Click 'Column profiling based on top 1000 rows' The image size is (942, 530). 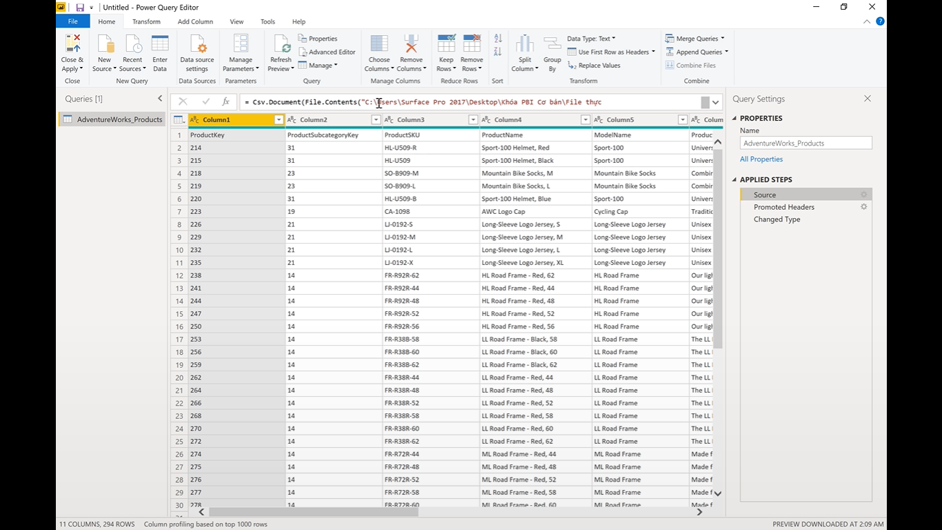(x=206, y=524)
